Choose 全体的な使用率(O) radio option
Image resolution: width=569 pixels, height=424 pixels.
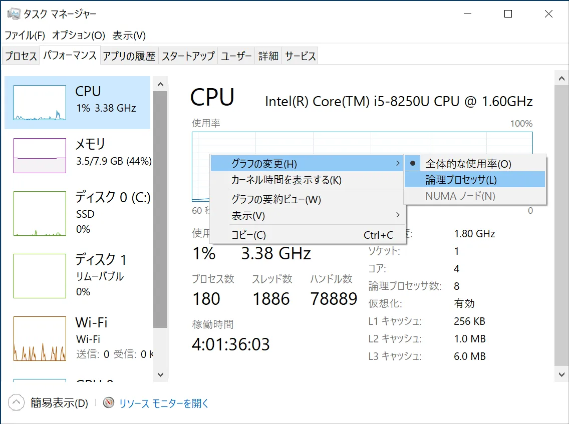pyautogui.click(x=475, y=164)
